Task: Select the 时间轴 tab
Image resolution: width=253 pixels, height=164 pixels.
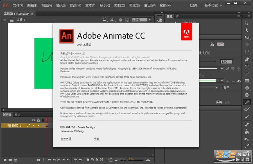Action: pyautogui.click(x=7, y=115)
